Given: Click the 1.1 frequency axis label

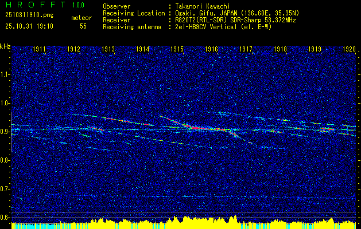Looking at the screenshot, I should pos(4,74).
